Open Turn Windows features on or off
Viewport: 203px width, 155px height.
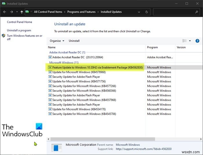pyautogui.click(x=24, y=37)
